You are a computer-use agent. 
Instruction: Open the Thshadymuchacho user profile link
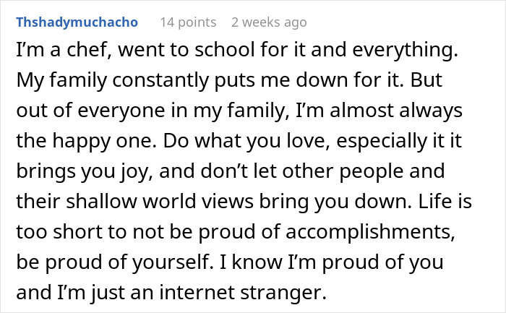coord(77,22)
